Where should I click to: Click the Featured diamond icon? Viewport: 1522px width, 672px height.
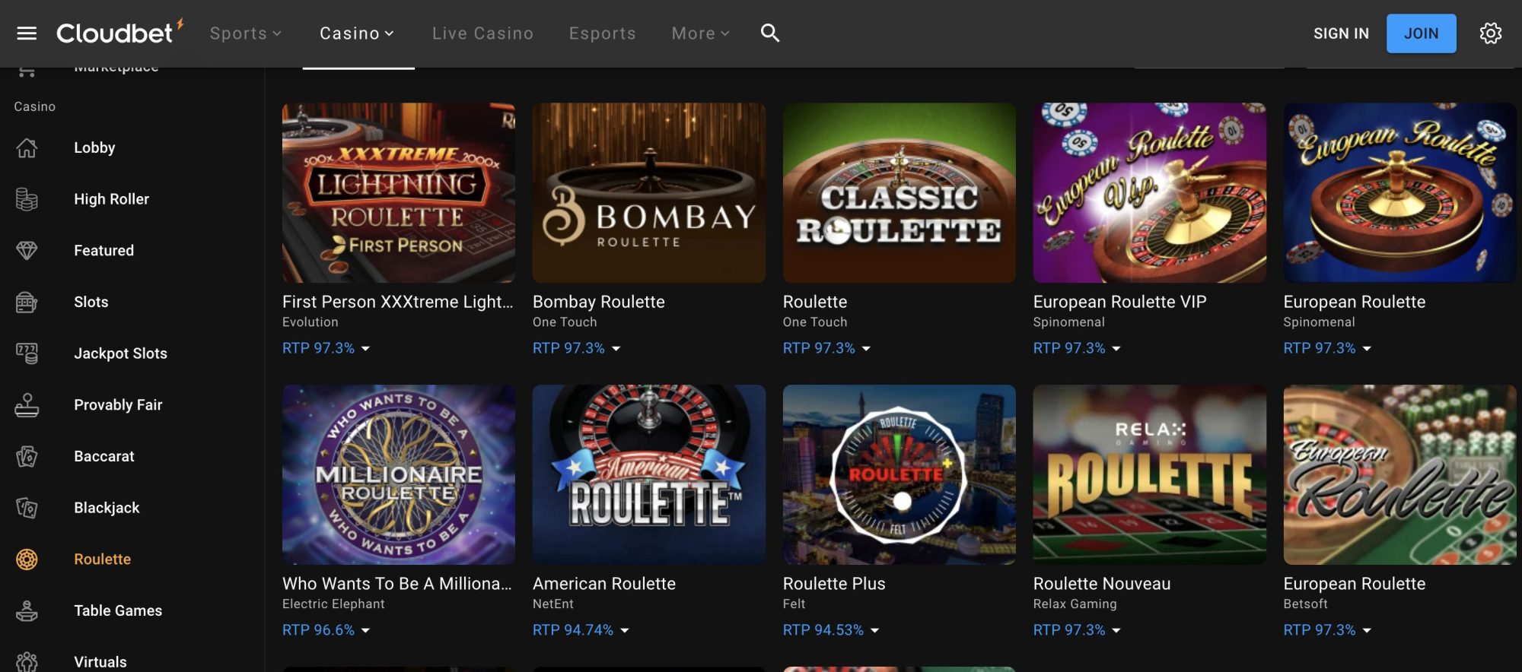click(27, 250)
